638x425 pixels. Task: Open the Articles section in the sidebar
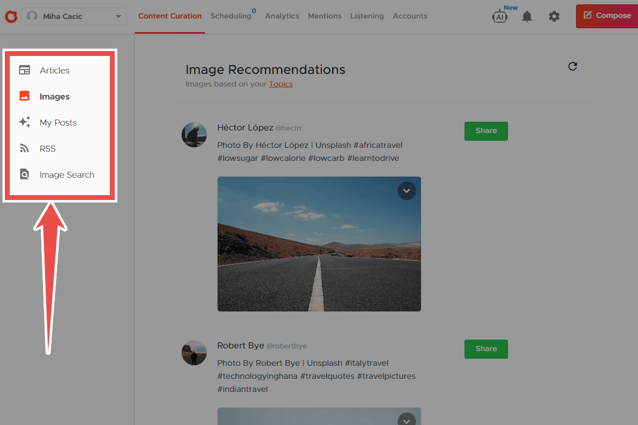coord(54,70)
